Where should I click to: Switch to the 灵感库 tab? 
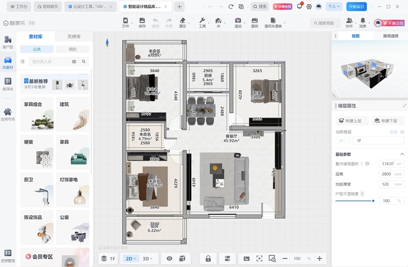point(74,37)
